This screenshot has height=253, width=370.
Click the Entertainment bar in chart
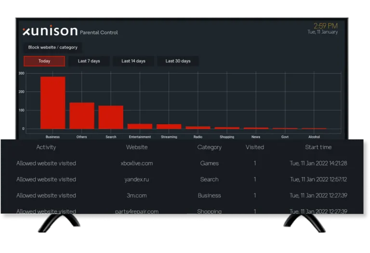140,126
